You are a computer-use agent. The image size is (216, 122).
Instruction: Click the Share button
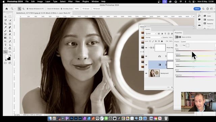(197, 9)
